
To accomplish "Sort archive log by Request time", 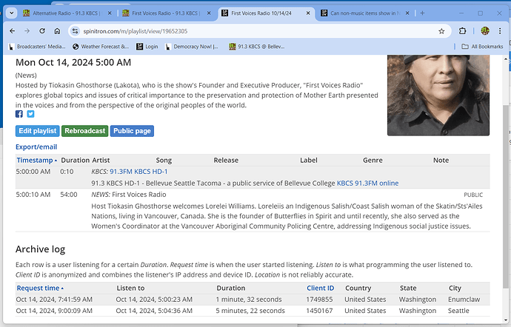I will tap(40, 289).
